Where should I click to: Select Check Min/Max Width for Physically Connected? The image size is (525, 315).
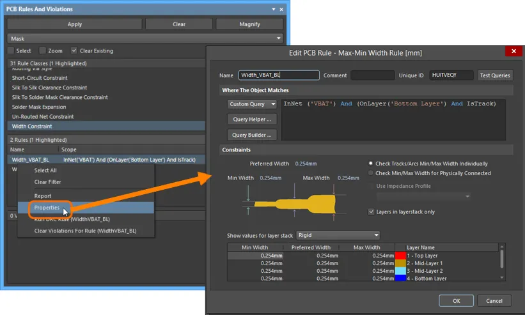tap(370, 173)
